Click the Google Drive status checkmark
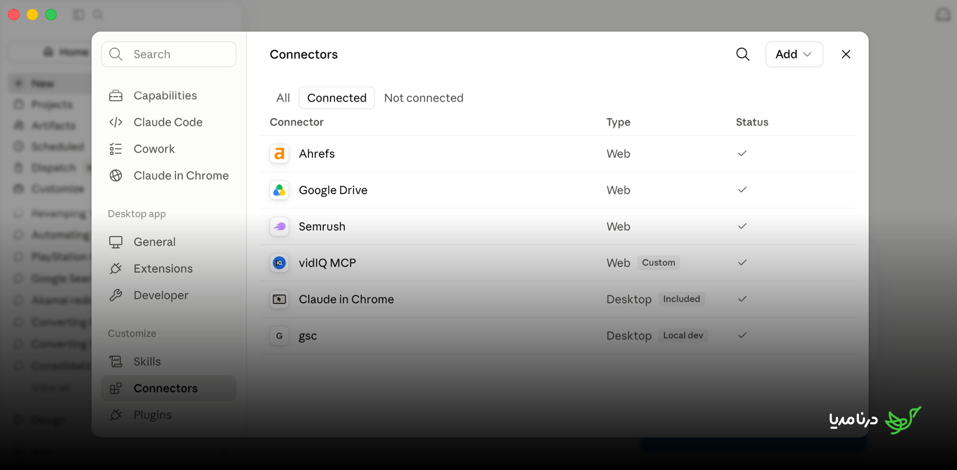This screenshot has width=957, height=470. coord(743,190)
